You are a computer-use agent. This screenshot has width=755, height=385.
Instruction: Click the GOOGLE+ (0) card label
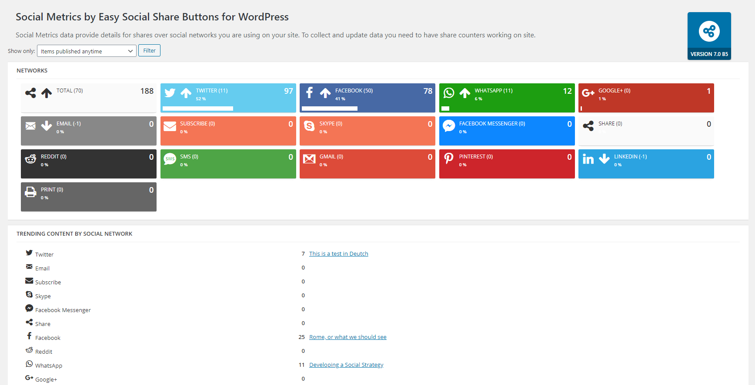pyautogui.click(x=615, y=91)
